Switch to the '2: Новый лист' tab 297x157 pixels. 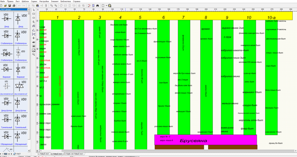pos(57,154)
